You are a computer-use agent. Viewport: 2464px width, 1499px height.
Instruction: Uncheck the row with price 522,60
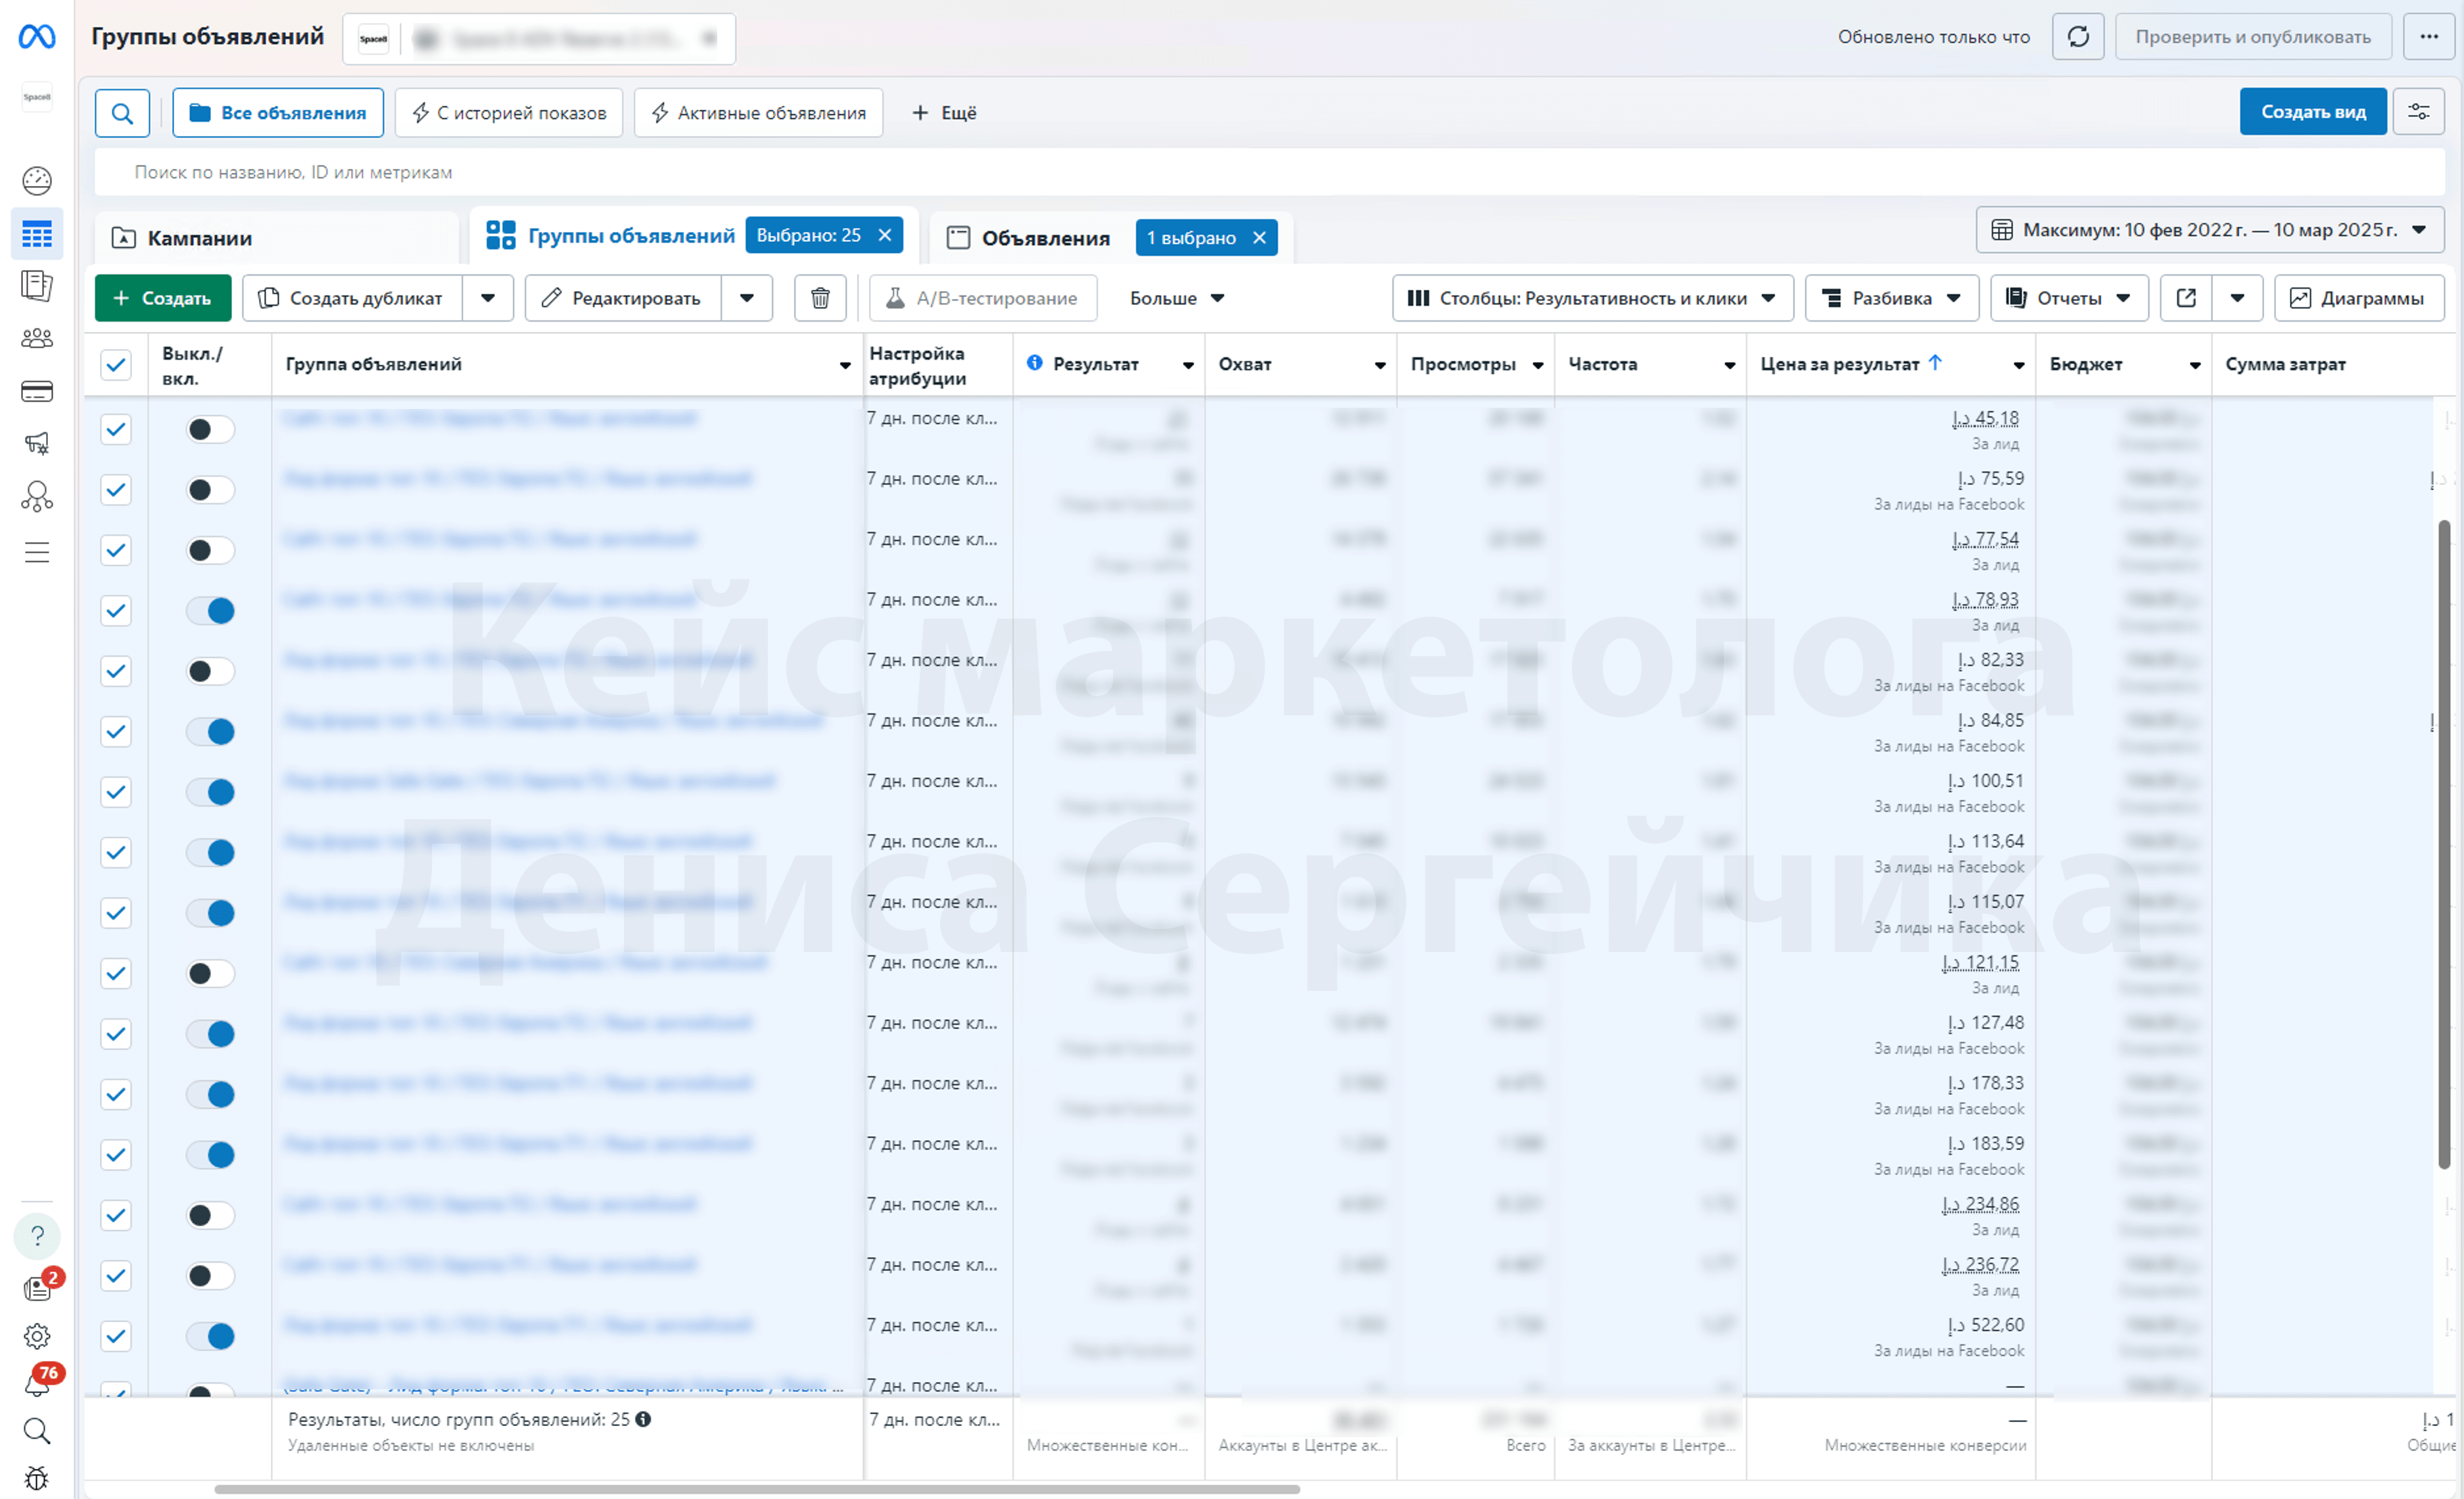point(116,1337)
